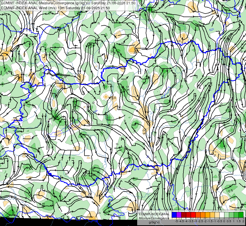Click the '-4.5' tick on the legend scale
Image resolution: width=246 pixels, height=226 pixels.
click(x=181, y=221)
